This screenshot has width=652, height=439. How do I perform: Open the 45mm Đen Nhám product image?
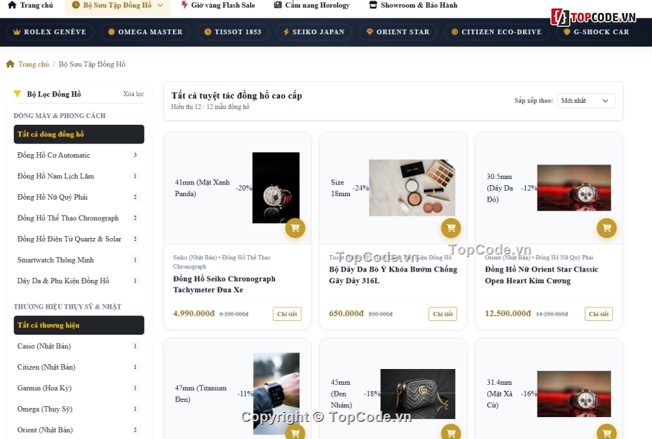coord(418,394)
